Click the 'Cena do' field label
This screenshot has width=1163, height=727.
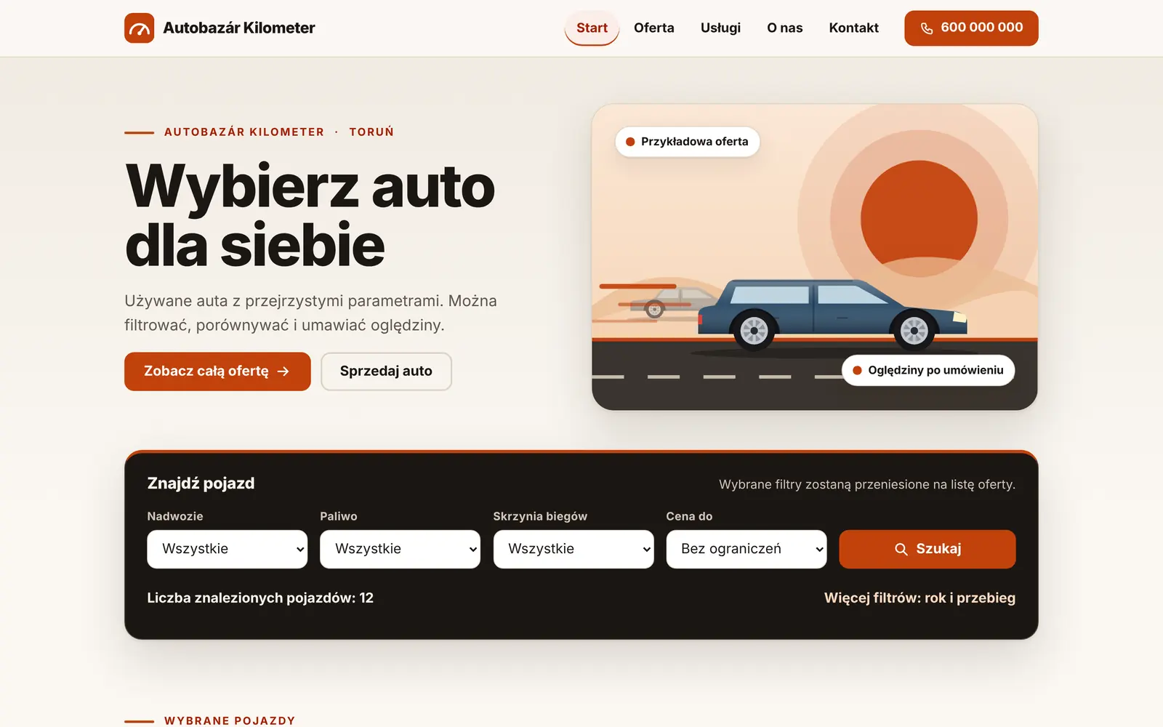click(689, 516)
